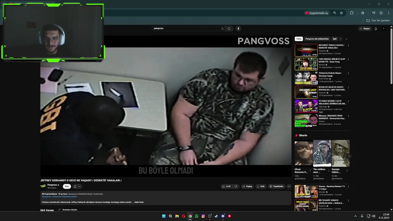Open options menu for YETENEK SİZSİNİZ video
Viewport: 393px width, 221px height.
click(x=348, y=101)
